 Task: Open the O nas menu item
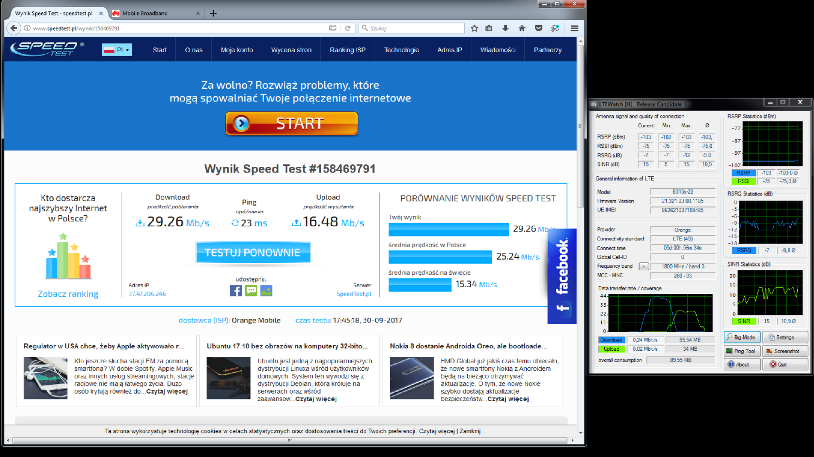click(x=194, y=50)
